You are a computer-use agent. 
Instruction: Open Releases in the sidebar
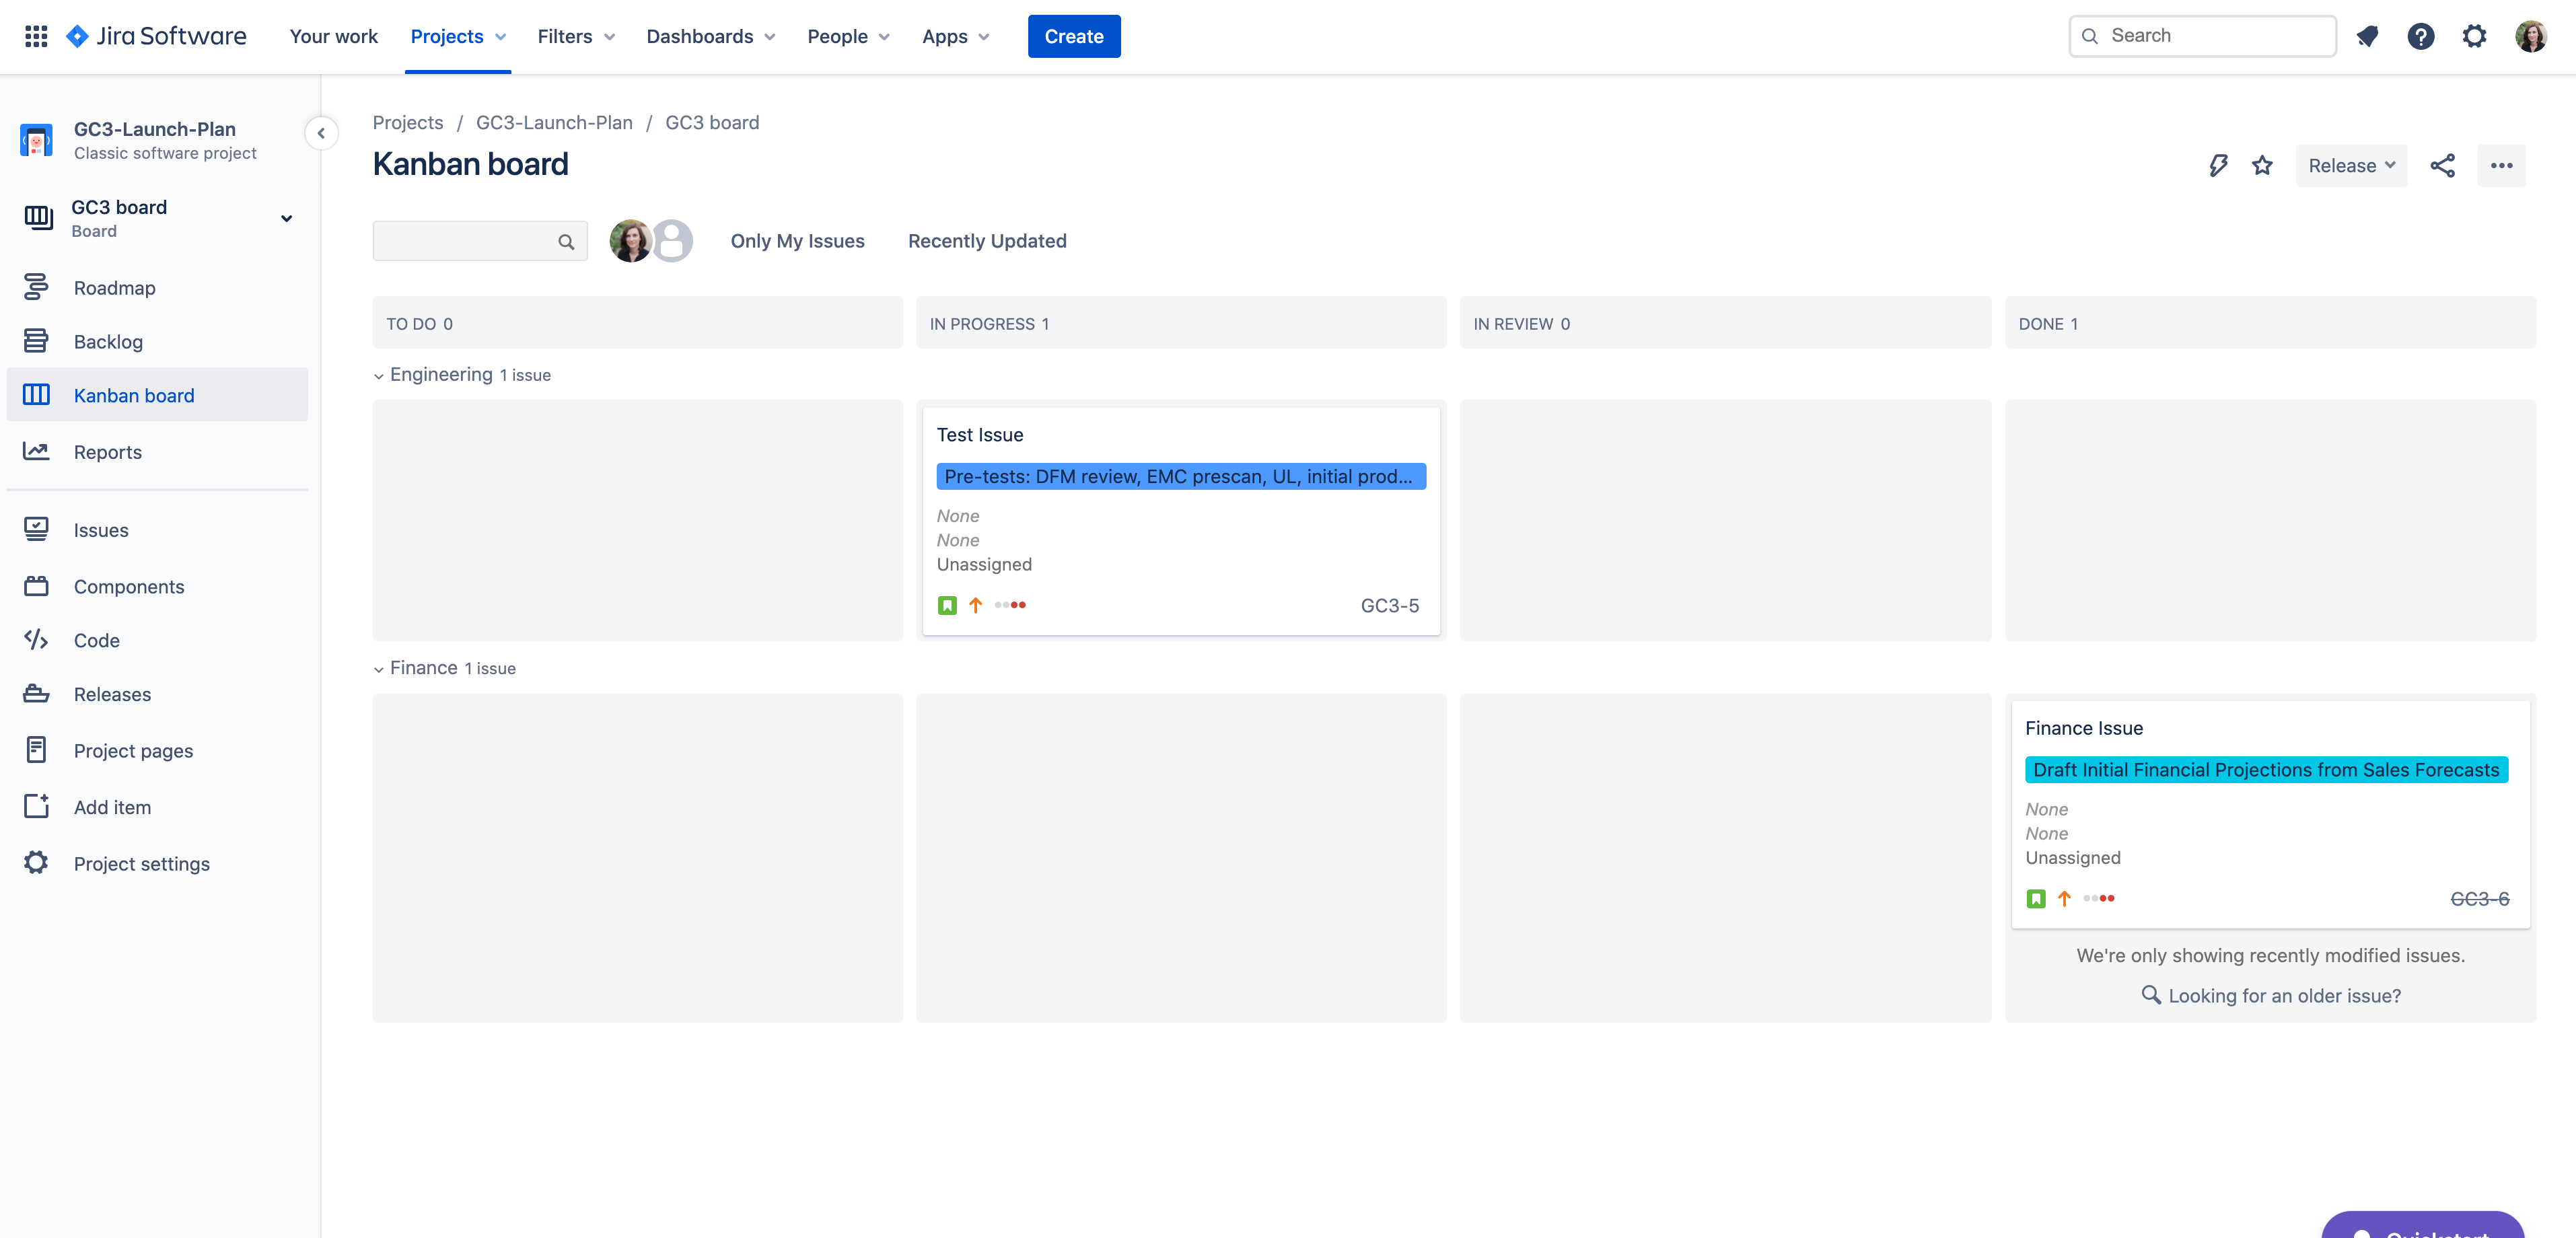(x=111, y=694)
